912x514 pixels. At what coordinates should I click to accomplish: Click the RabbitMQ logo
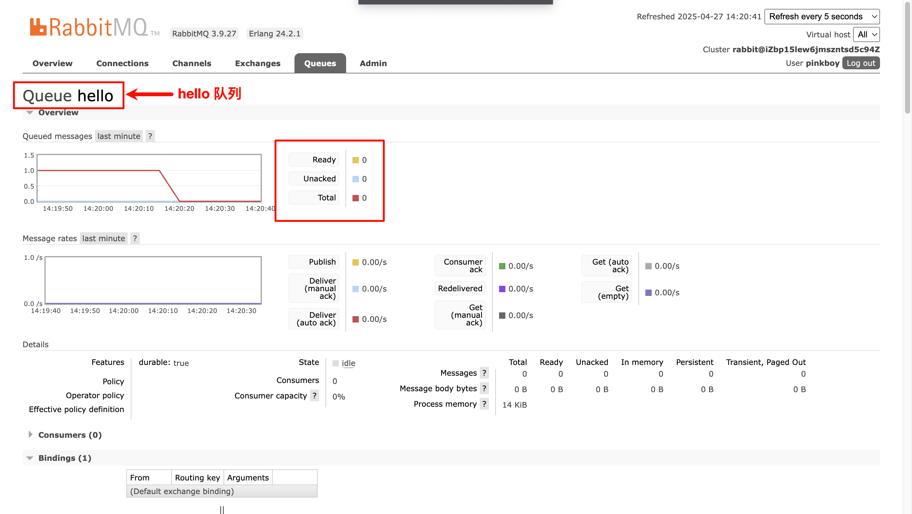89,28
